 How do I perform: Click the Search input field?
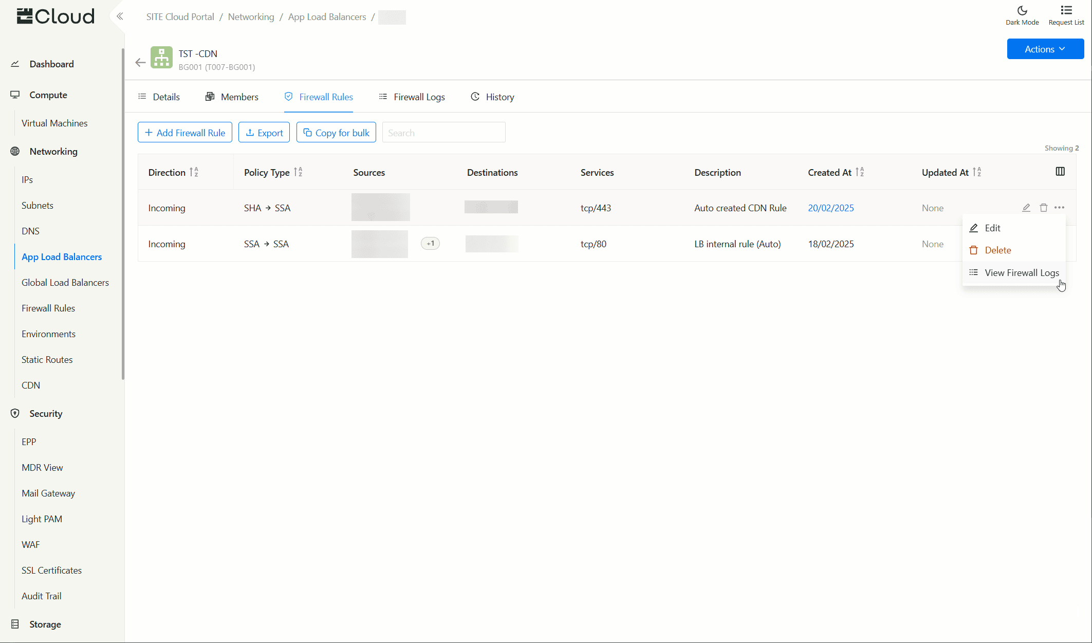tap(444, 133)
